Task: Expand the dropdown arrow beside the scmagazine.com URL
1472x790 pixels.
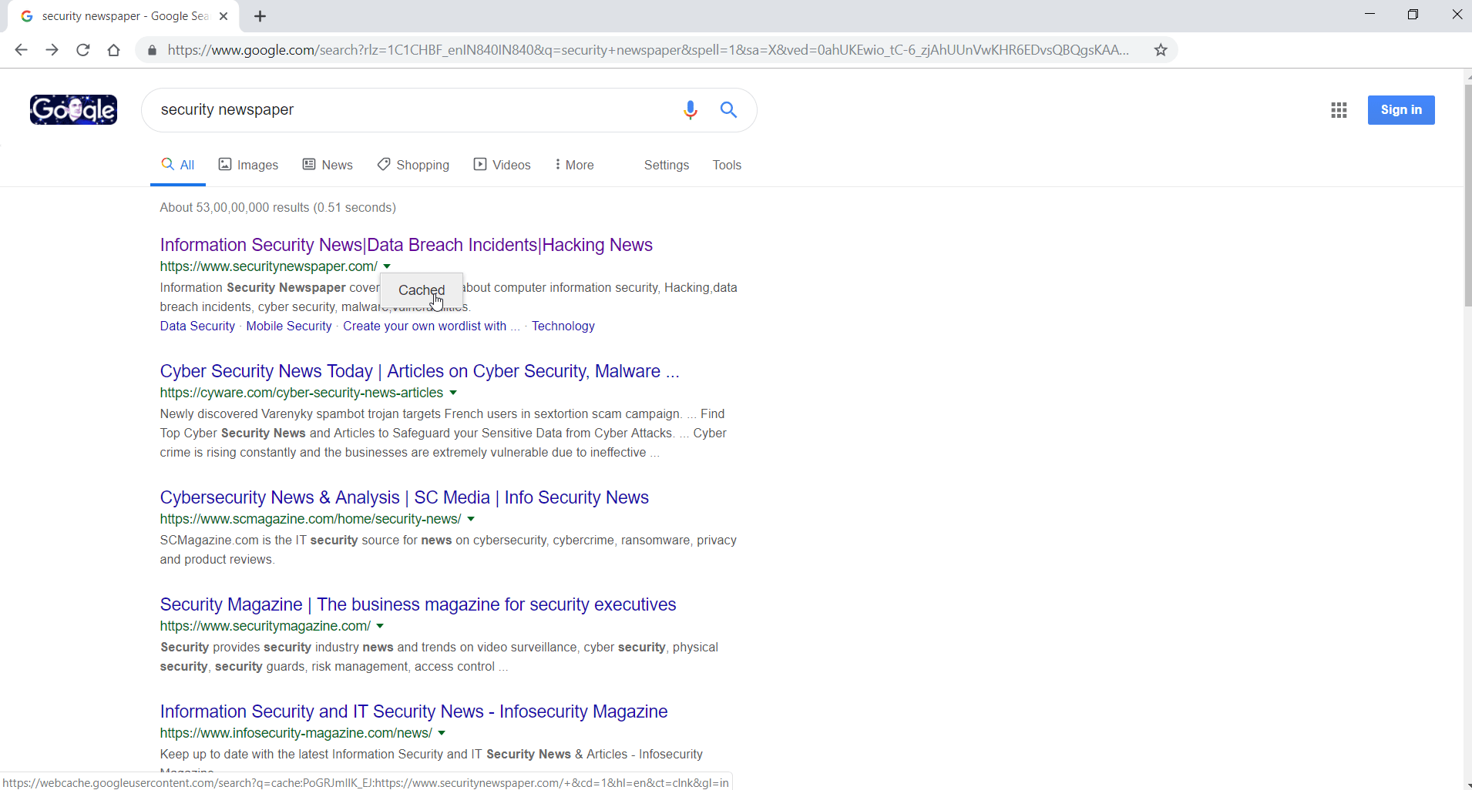Action: (471, 519)
